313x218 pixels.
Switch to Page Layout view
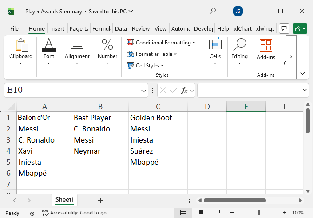(201, 213)
